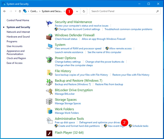Click Check firewall status link

click(x=66, y=39)
